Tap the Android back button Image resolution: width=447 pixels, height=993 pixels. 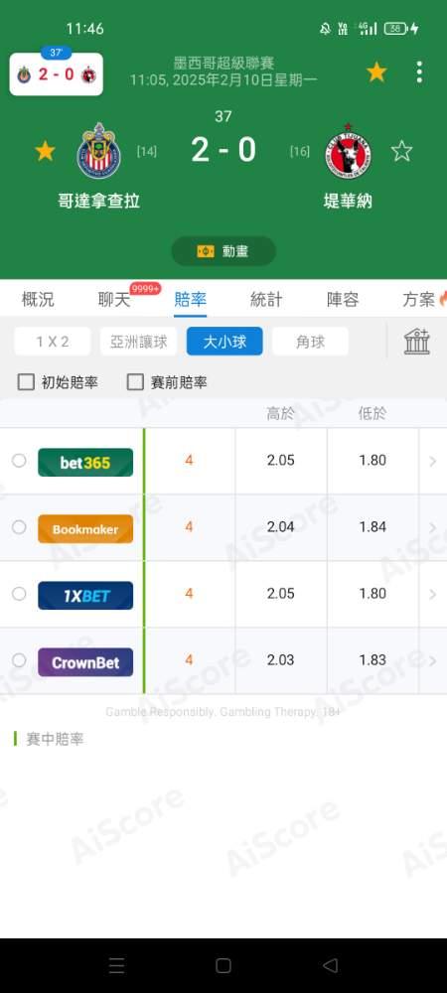click(x=330, y=965)
